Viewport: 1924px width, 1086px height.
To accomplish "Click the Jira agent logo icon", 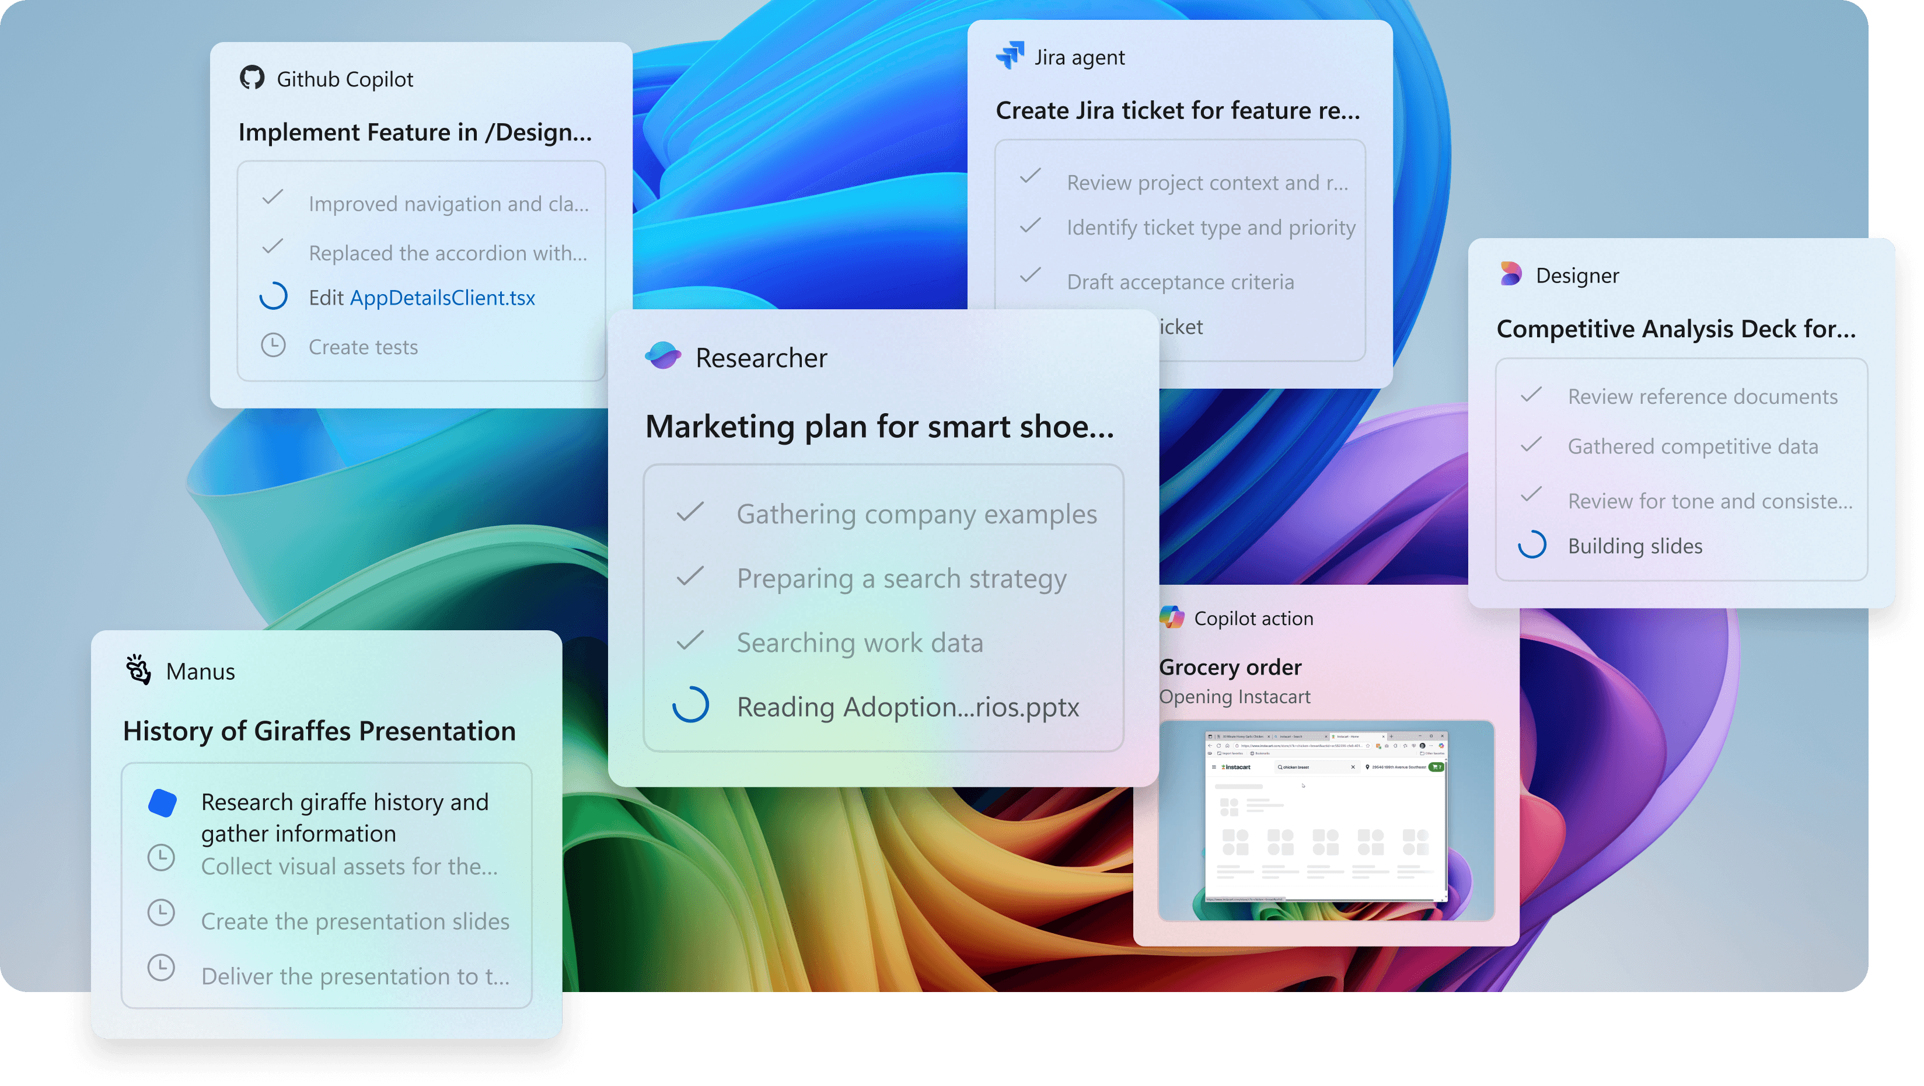I will [1010, 56].
